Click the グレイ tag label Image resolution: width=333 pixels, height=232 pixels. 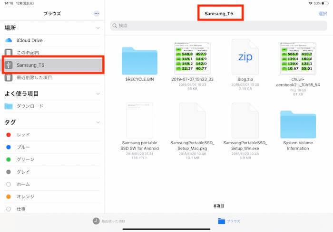[23, 172]
